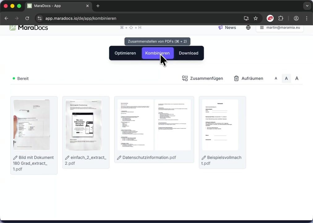Select the medium text size A
This screenshot has width=313, height=223.
coord(286,78)
